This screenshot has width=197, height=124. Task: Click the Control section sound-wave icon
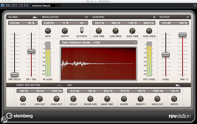pos(154,17)
